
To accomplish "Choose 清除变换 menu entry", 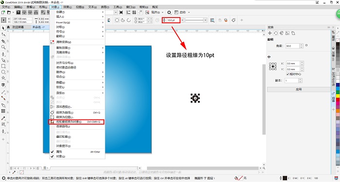I will [x=77, y=42].
